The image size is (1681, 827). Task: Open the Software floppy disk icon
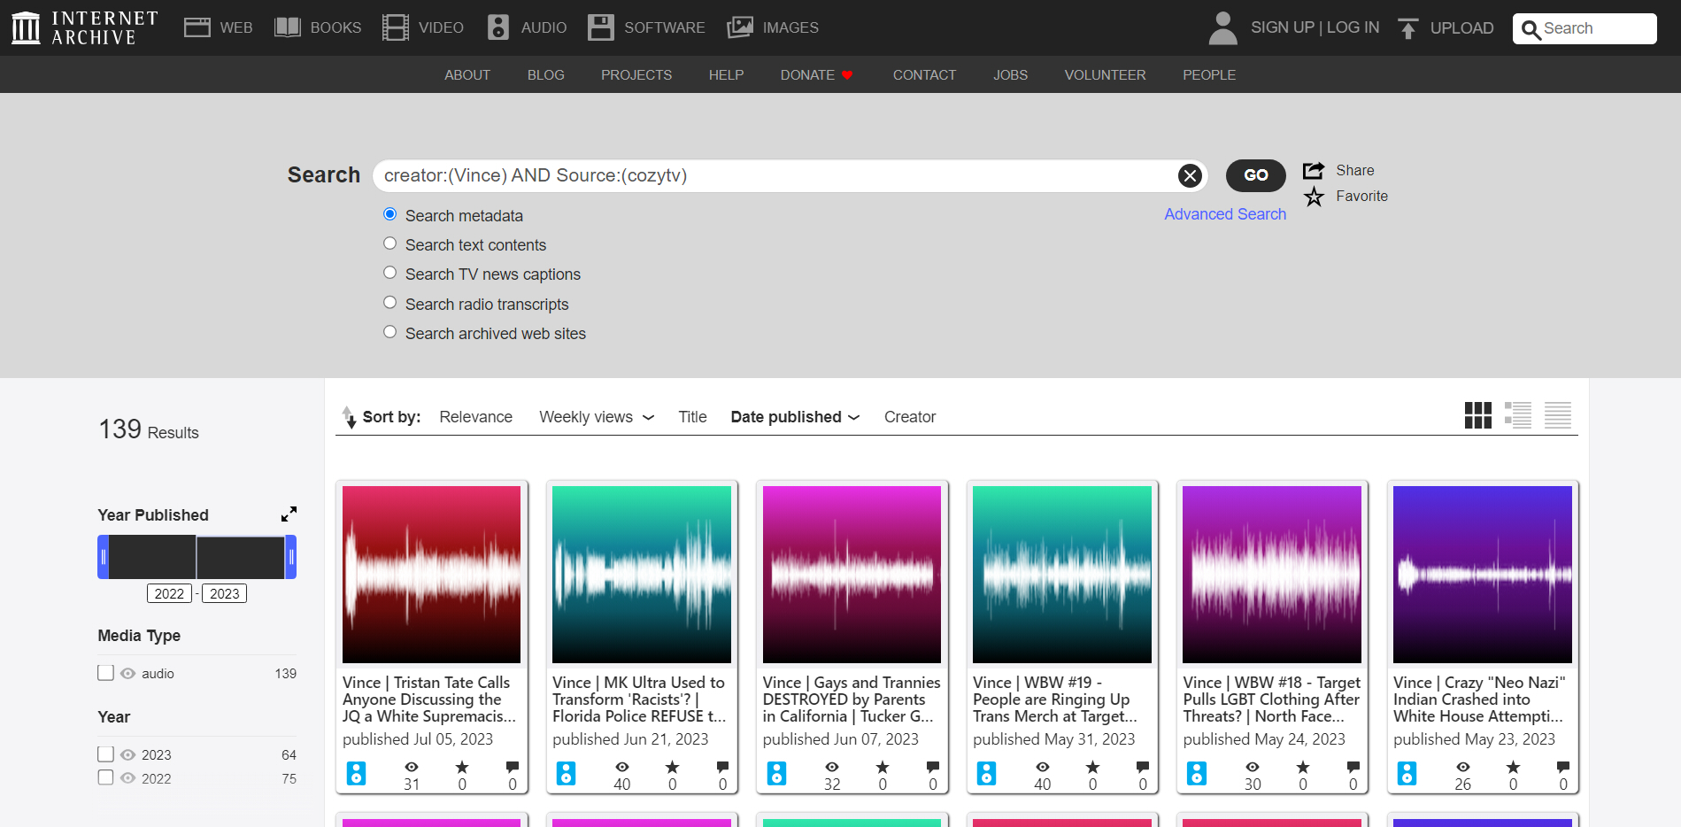pos(601,27)
